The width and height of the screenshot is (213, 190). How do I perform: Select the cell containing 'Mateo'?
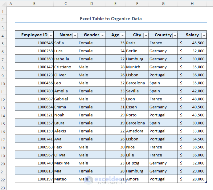pos(66,179)
